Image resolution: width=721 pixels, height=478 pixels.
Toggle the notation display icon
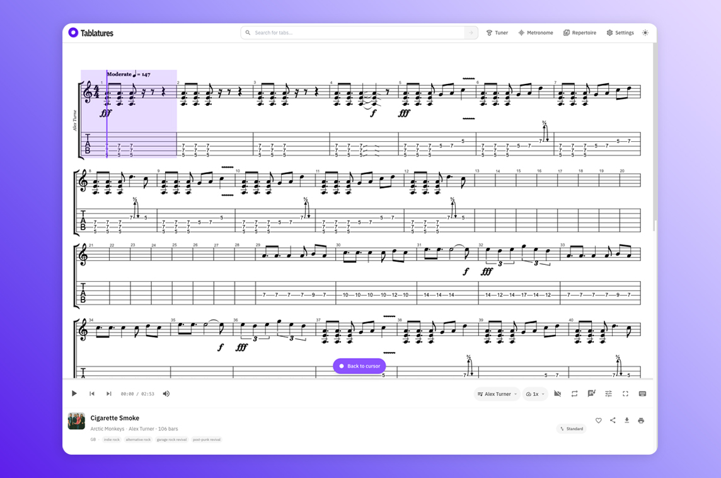(591, 393)
